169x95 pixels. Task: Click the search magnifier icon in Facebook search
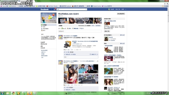pyautogui.click(x=86, y=9)
